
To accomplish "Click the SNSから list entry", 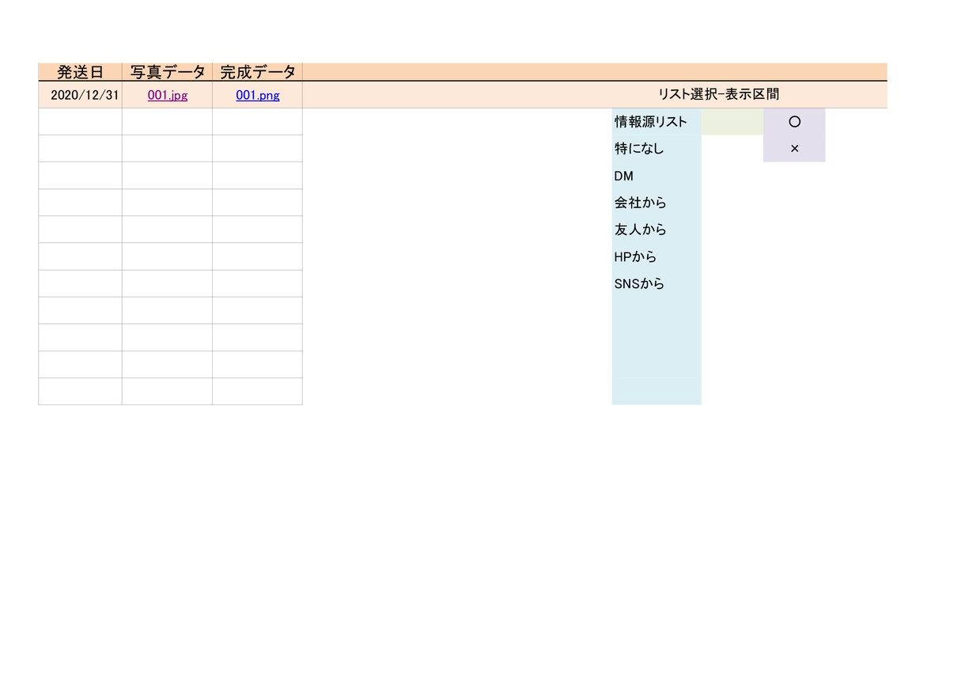I will click(x=657, y=283).
